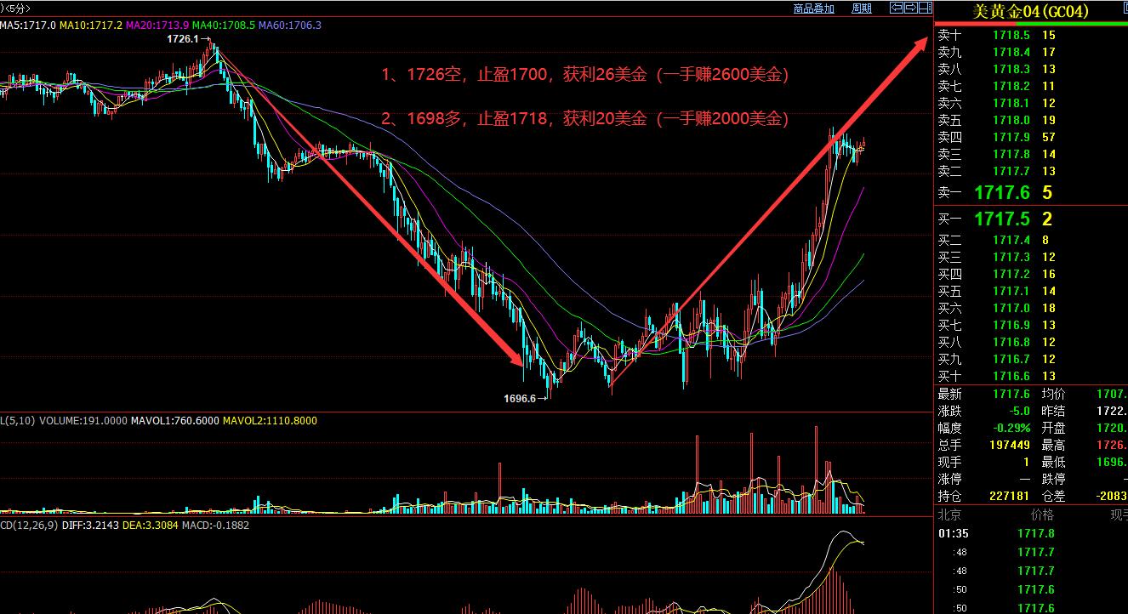Image resolution: width=1128 pixels, height=614 pixels.
Task: Open the 商品叠加 overlay link
Action: pyautogui.click(x=813, y=9)
